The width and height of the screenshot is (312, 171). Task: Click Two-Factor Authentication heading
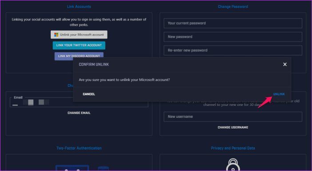pos(79,148)
